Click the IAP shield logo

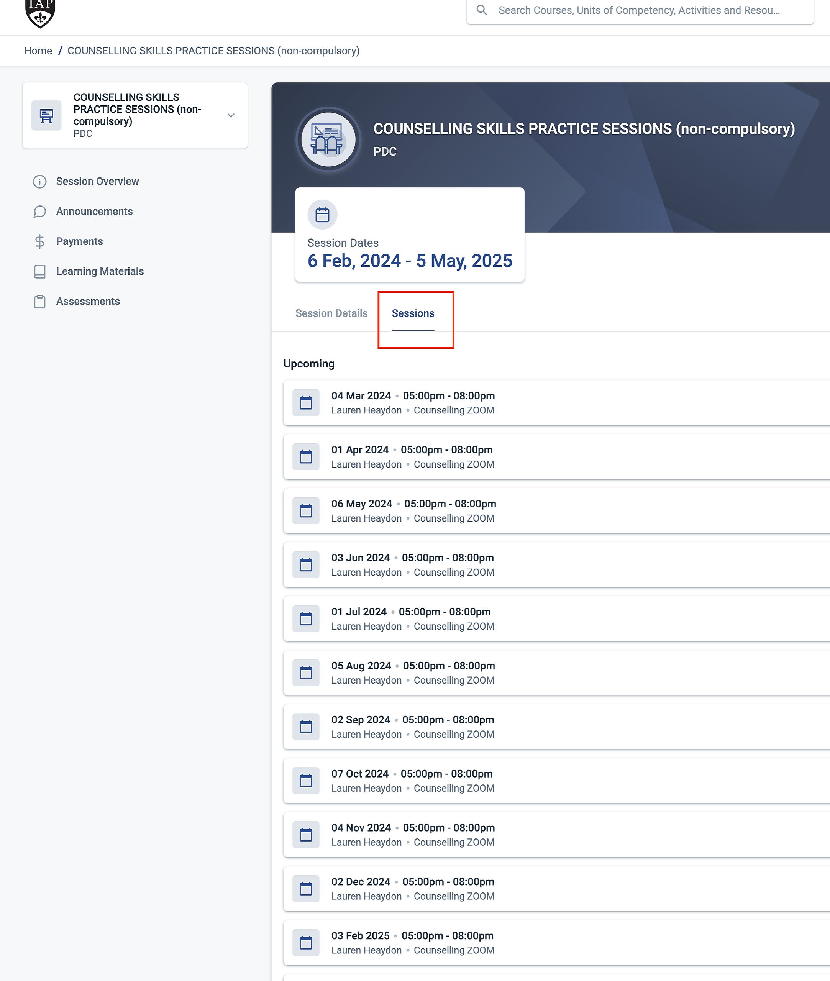click(x=40, y=12)
